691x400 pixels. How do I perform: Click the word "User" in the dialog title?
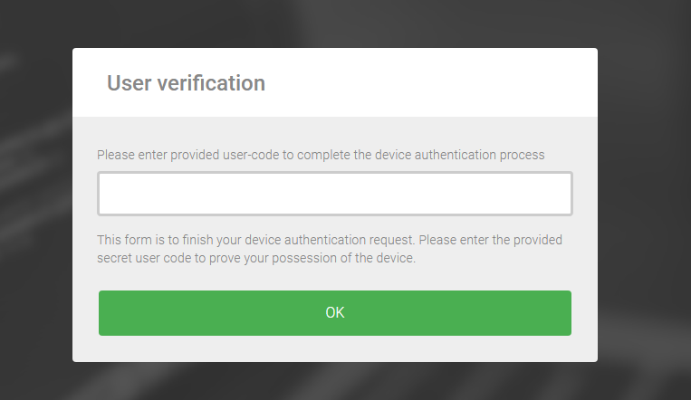(x=130, y=83)
